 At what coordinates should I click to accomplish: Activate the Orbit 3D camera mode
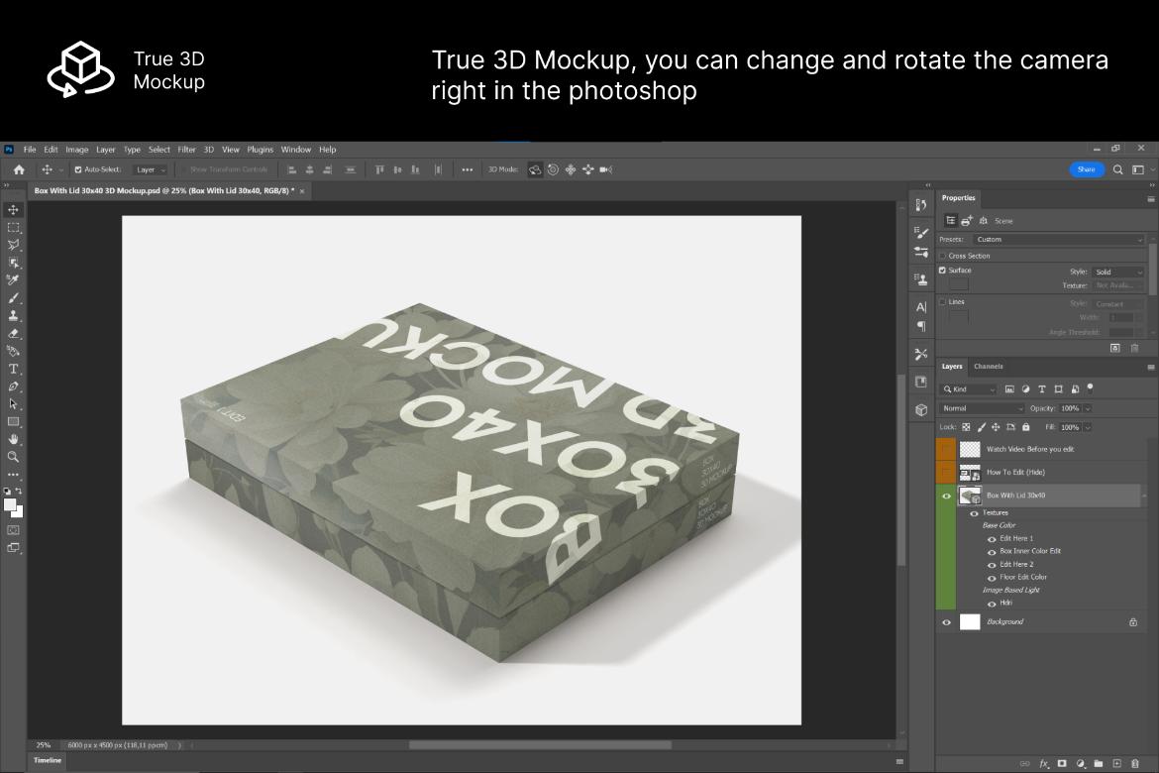pyautogui.click(x=534, y=169)
